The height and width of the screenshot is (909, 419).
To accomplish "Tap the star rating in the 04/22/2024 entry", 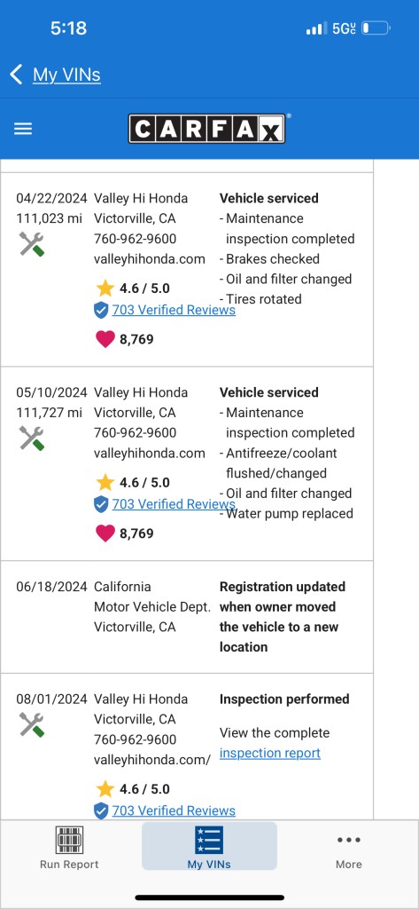I will click(x=133, y=289).
